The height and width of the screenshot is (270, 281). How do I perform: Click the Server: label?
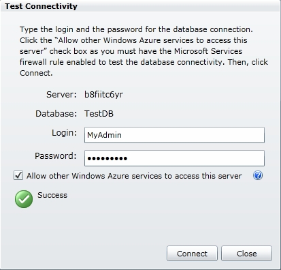[x=61, y=94]
